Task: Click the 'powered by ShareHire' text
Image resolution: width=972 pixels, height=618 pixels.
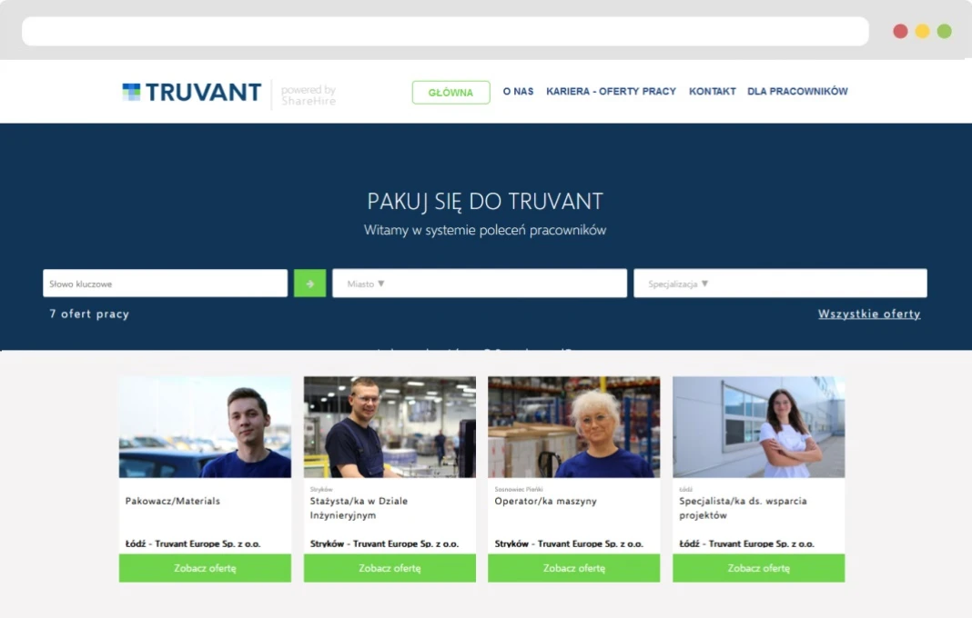Action: pyautogui.click(x=309, y=95)
